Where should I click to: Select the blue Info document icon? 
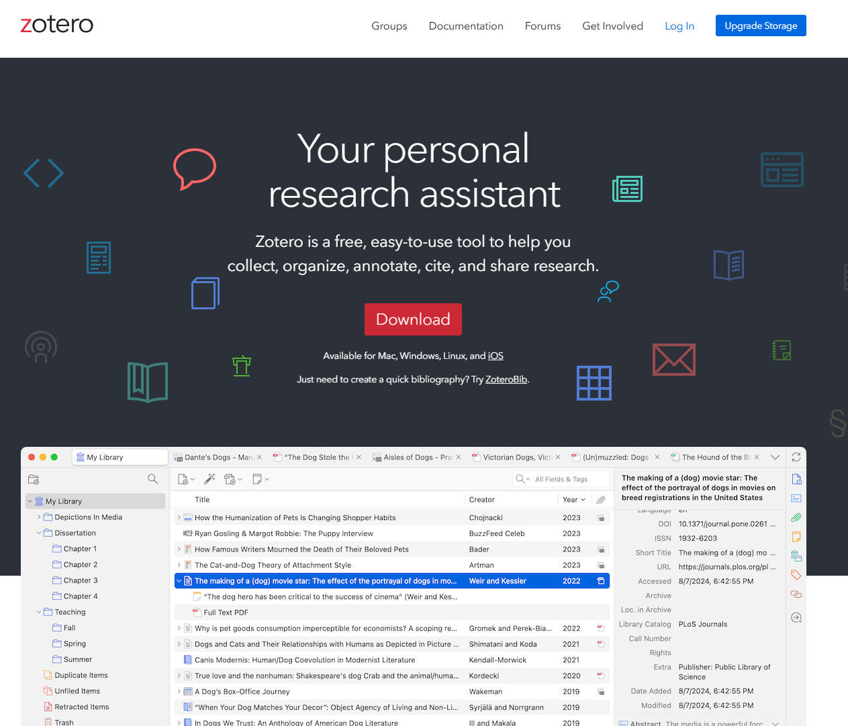(796, 478)
